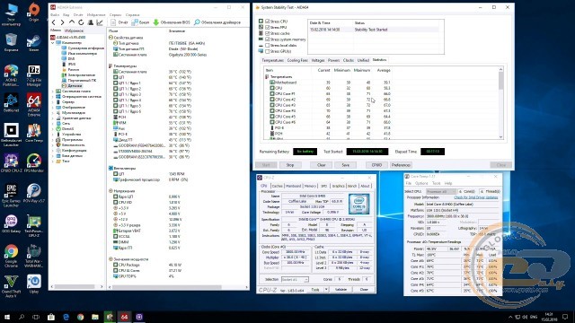Open AIDA64 graph toolbar icon
Viewport: 575px width, 323px height.
(x=100, y=22)
